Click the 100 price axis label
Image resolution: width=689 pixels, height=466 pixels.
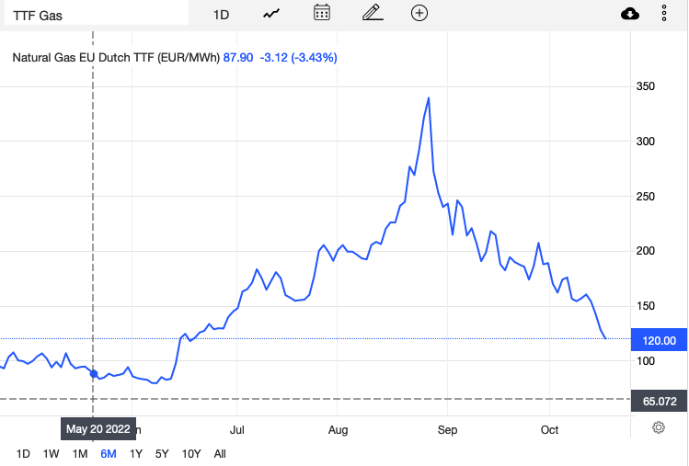point(645,361)
